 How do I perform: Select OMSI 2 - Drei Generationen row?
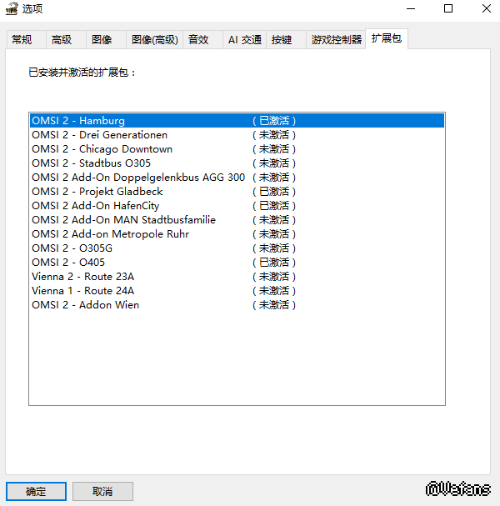pyautogui.click(x=237, y=134)
